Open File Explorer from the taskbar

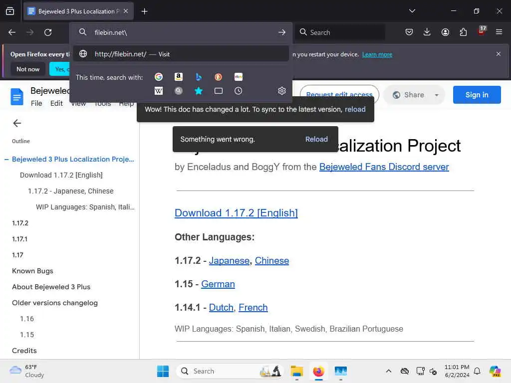(297, 371)
